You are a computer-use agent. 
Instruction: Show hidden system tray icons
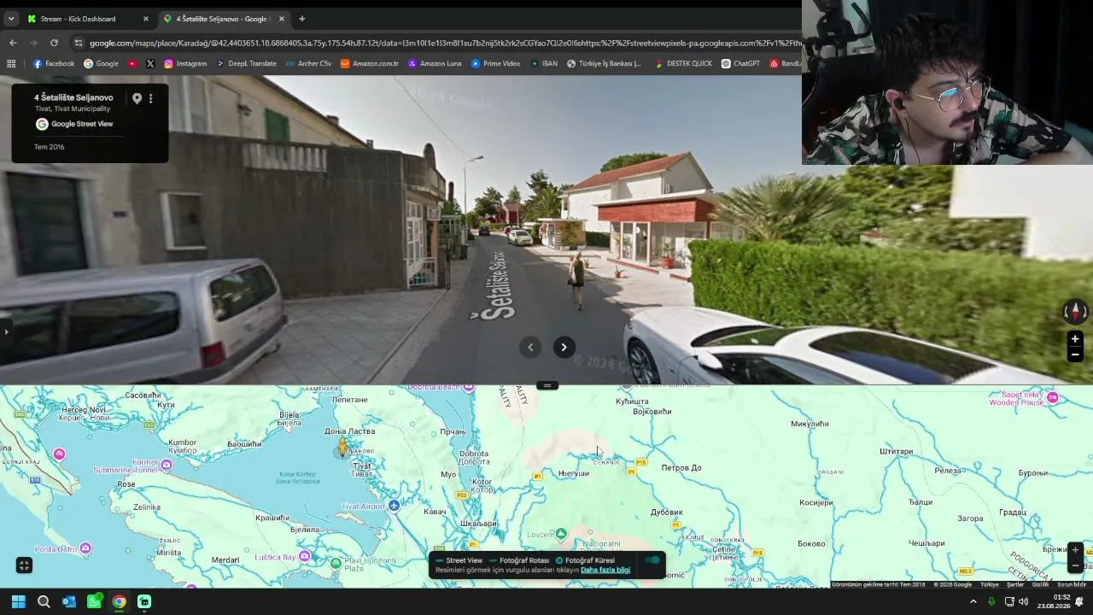click(x=973, y=601)
